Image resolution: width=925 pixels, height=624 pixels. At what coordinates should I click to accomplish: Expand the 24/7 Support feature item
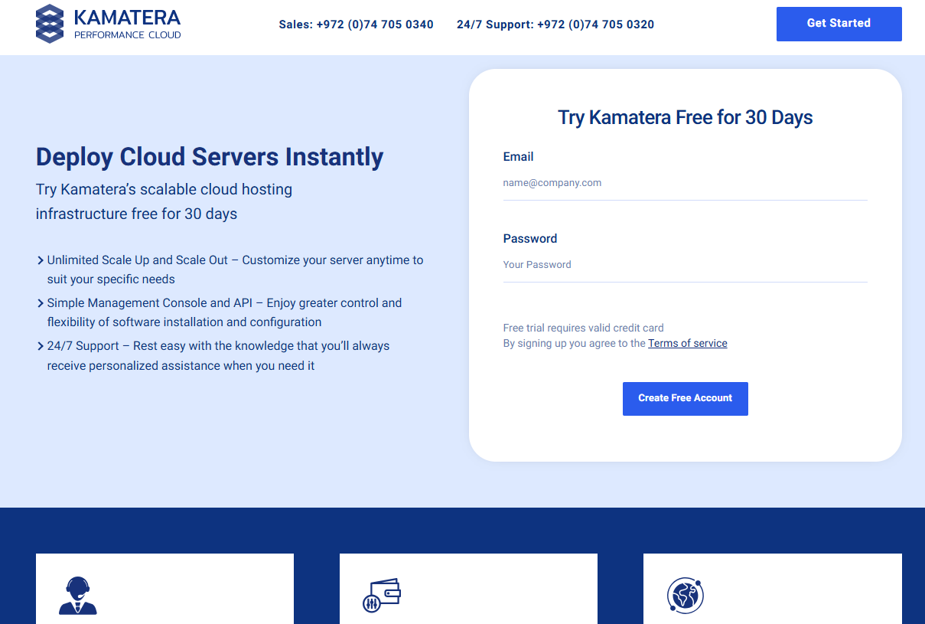(218, 354)
